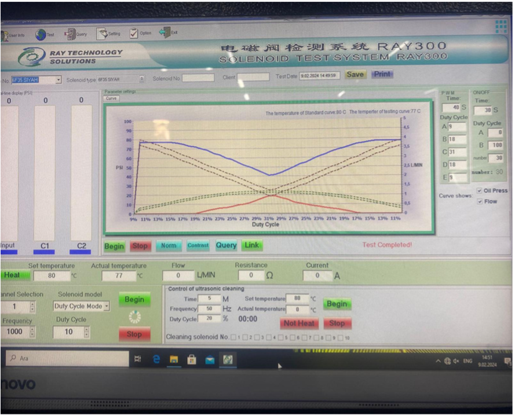
Task: Click the Test globe icon
Action: click(x=41, y=35)
